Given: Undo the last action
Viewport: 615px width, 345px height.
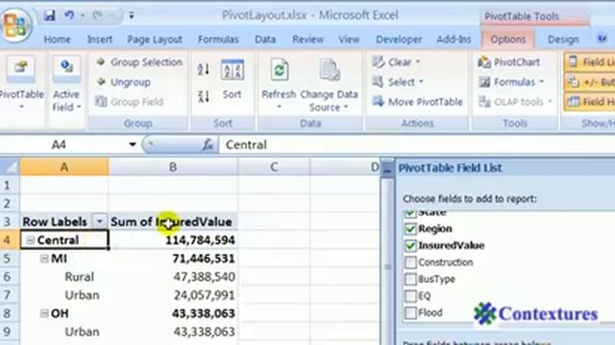Looking at the screenshot, I should 69,15.
